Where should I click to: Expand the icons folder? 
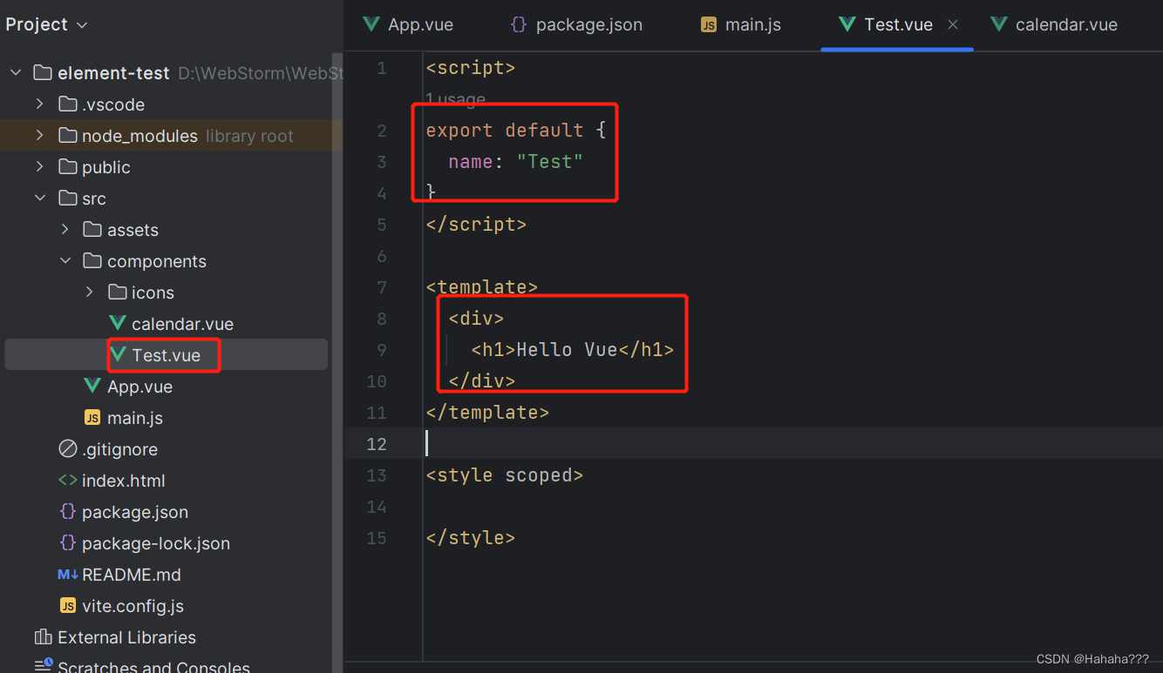(x=90, y=293)
